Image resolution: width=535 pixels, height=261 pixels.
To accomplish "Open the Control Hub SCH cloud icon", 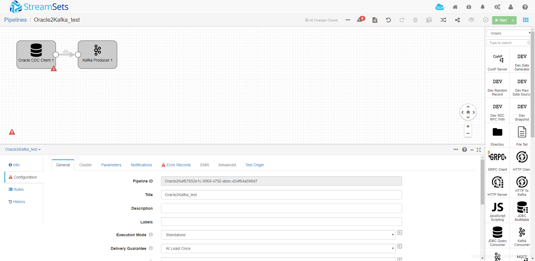I will (x=440, y=7).
